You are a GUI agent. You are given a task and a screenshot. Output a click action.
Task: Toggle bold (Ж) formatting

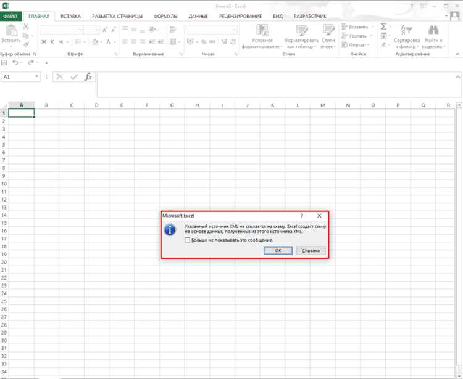[44, 42]
